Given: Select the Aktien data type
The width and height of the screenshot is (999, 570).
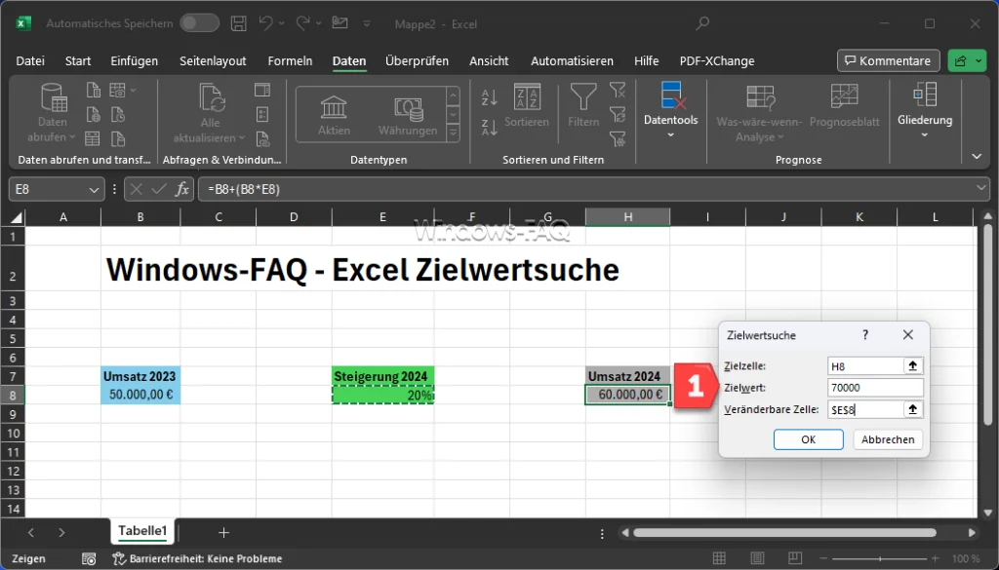Looking at the screenshot, I should tap(334, 115).
